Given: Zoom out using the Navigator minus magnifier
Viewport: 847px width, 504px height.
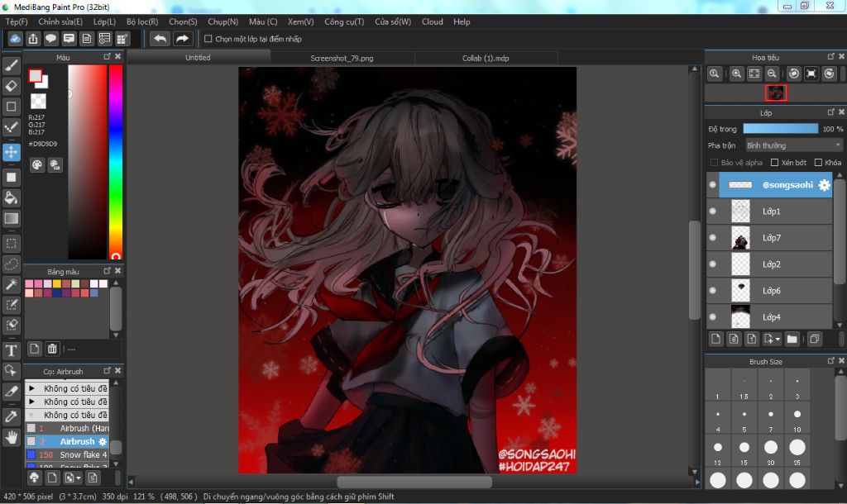Looking at the screenshot, I should (x=772, y=74).
